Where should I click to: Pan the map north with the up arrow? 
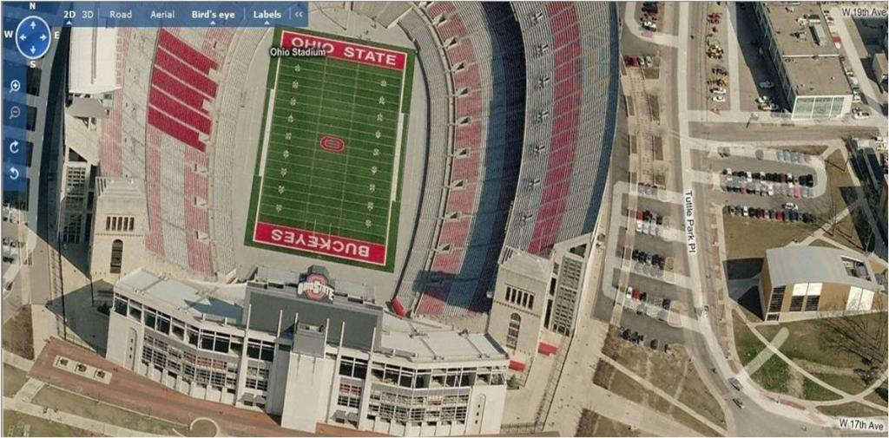pos(32,25)
